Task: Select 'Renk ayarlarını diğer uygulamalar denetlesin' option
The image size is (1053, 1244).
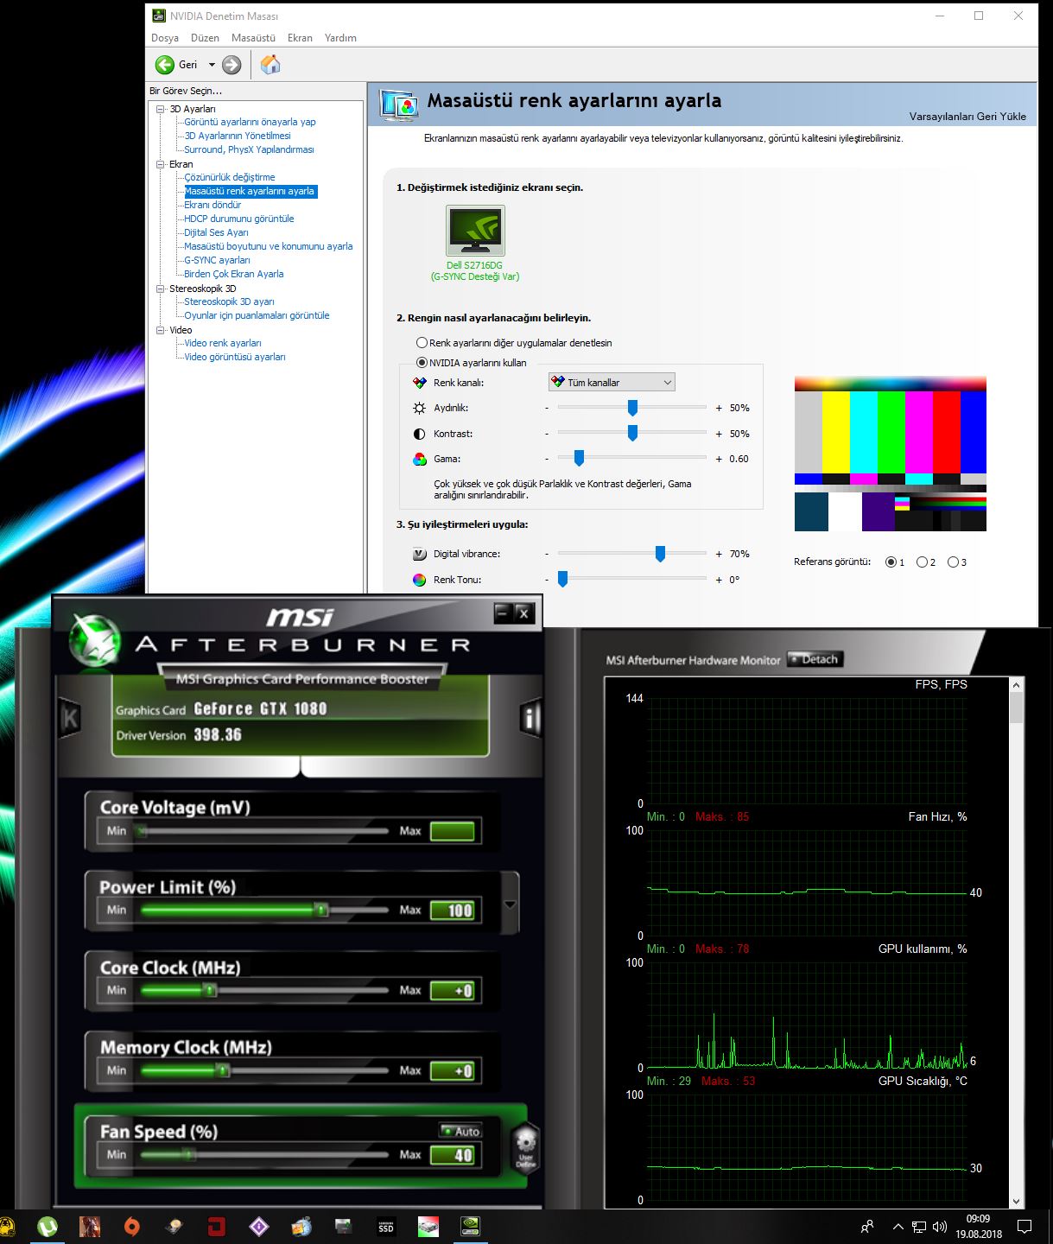Action: coord(422,343)
